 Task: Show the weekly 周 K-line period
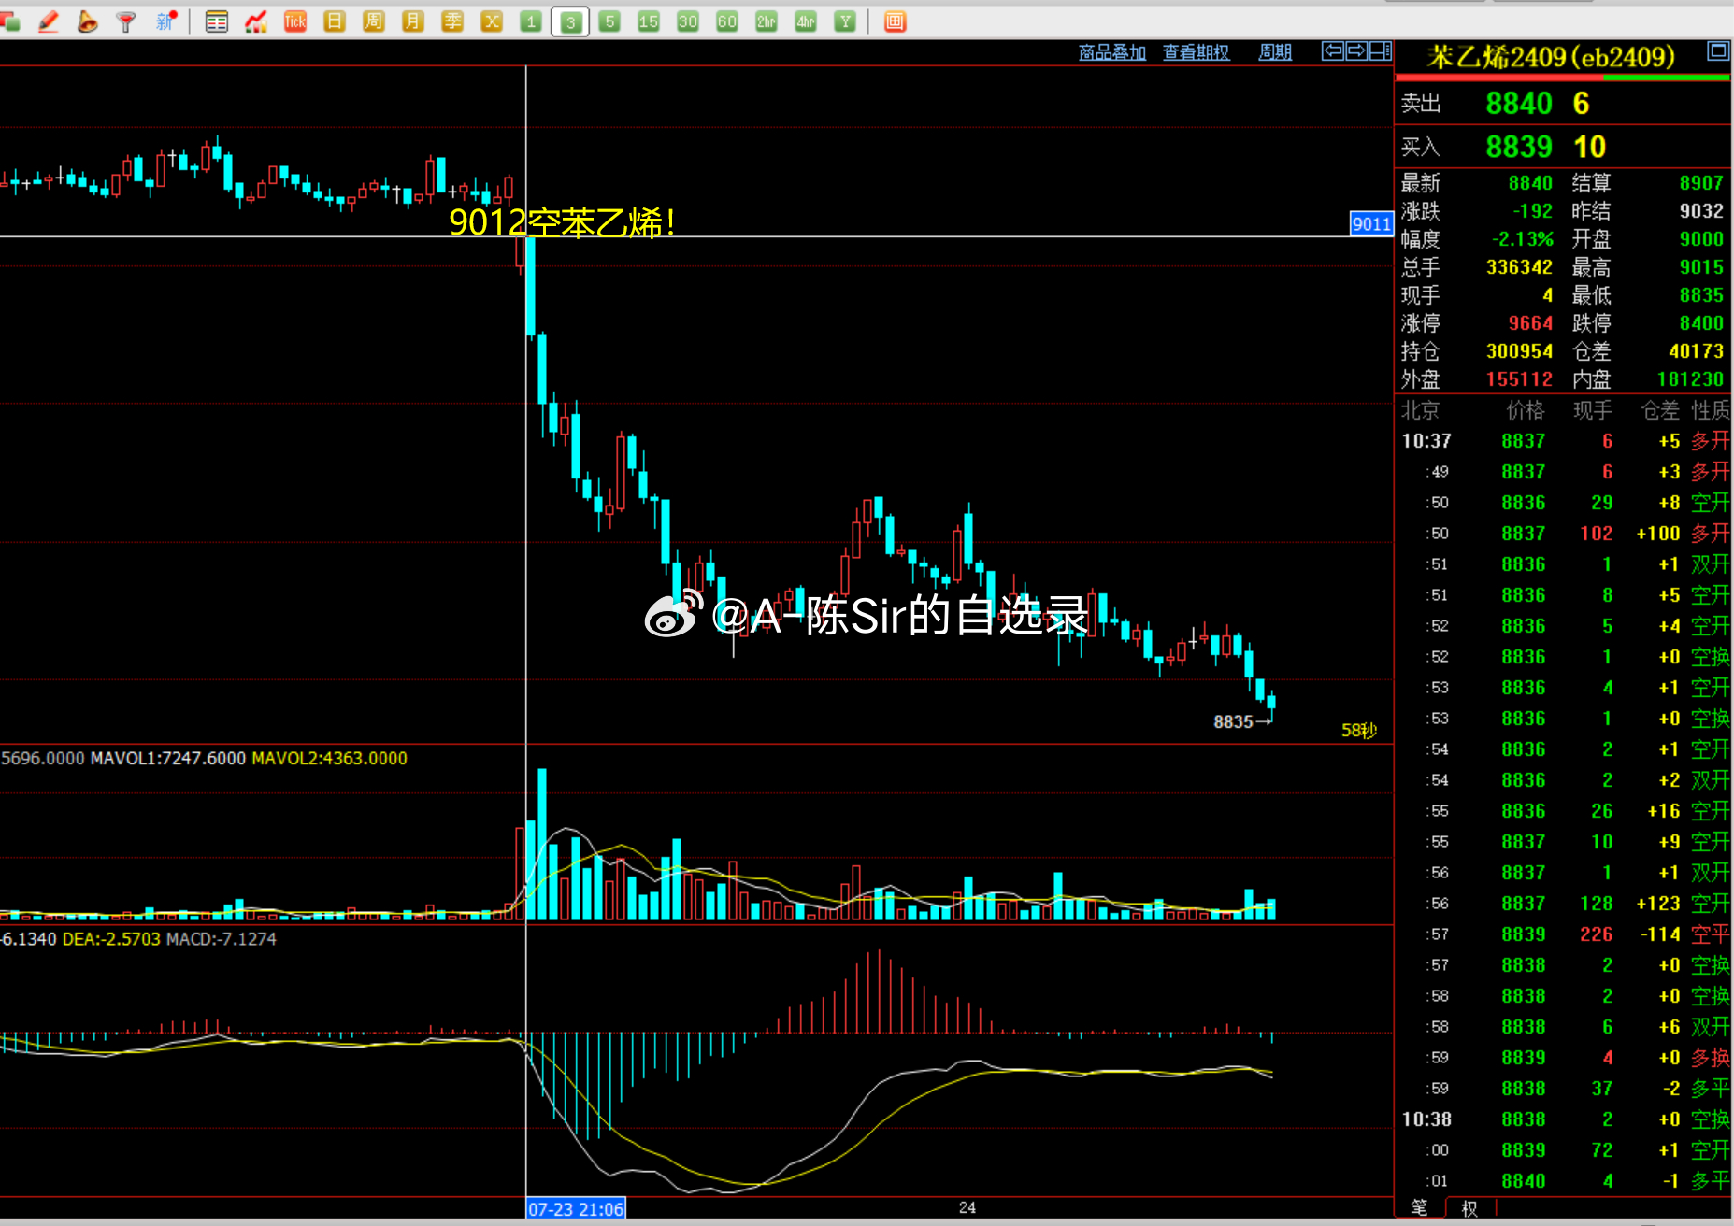374,21
